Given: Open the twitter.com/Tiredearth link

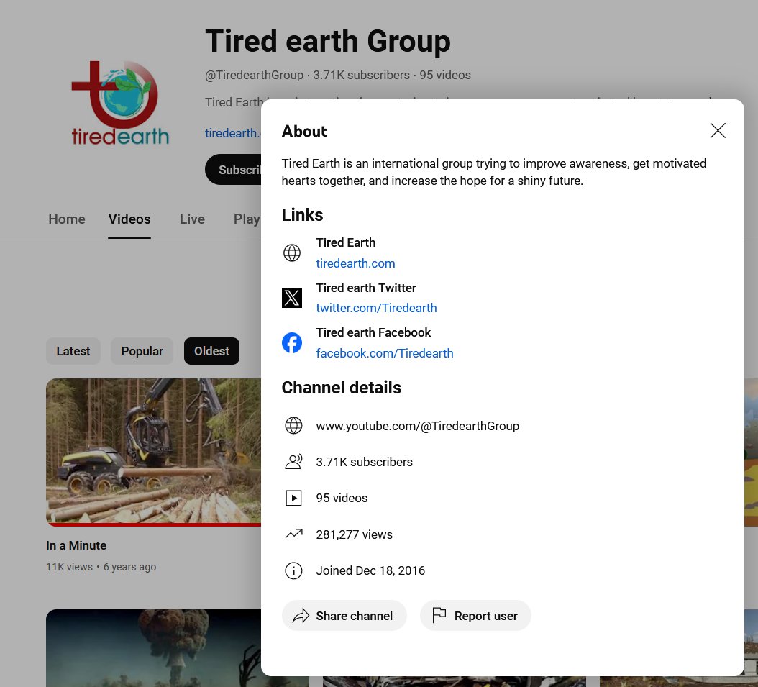Looking at the screenshot, I should 376,308.
